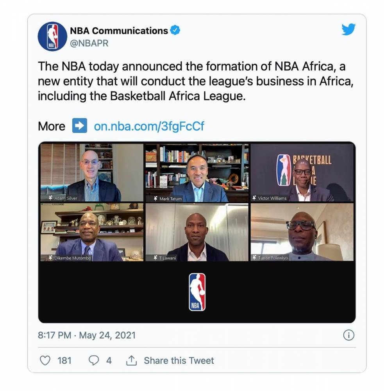Open the on.nba.com/3fgFcCf link

[x=149, y=126]
